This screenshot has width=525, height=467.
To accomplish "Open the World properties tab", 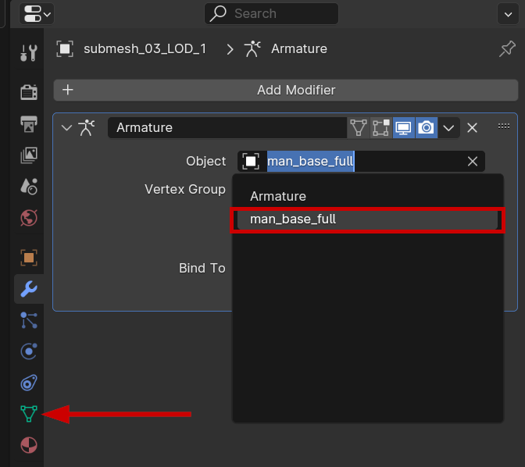I will click(29, 217).
